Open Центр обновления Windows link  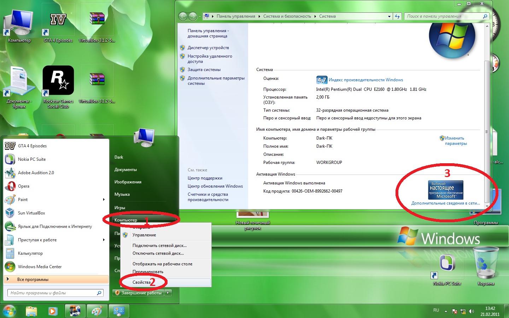click(x=215, y=186)
